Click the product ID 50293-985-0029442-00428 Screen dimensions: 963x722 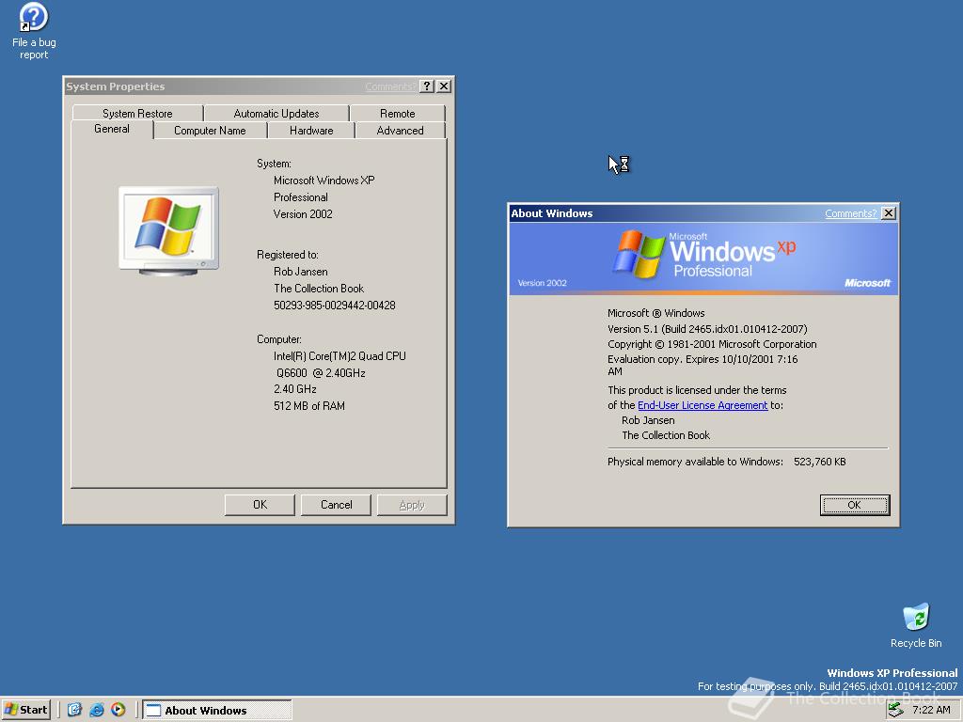click(335, 306)
